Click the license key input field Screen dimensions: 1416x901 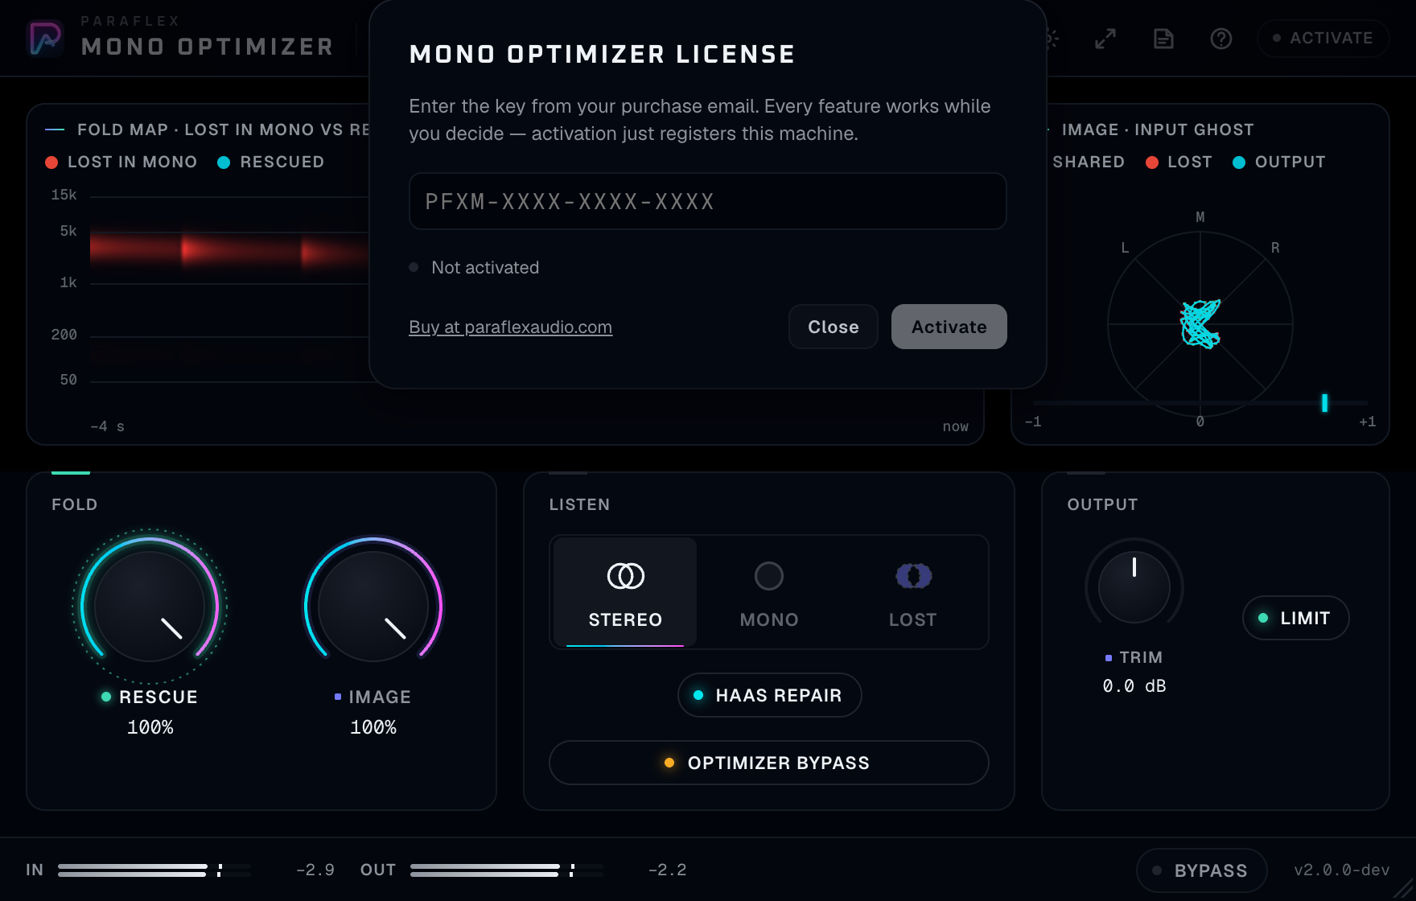[x=707, y=201]
